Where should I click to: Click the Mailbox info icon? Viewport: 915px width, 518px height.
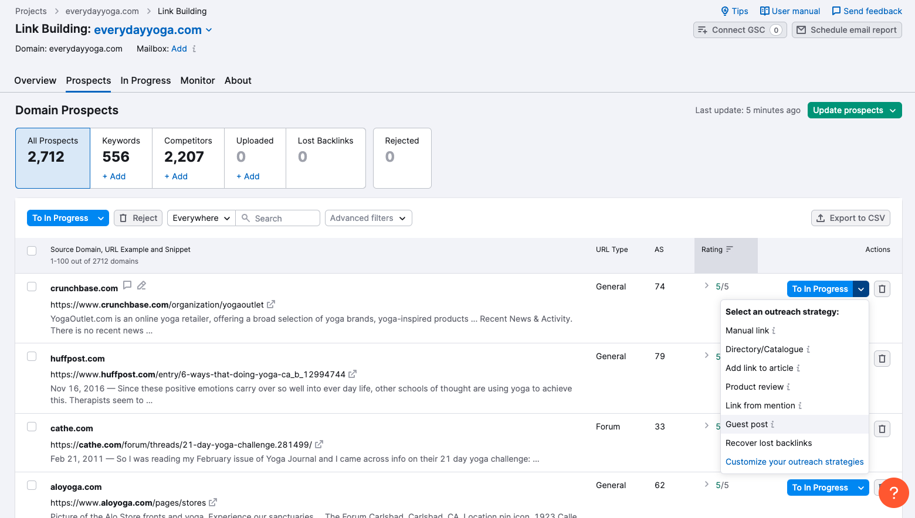[x=194, y=49]
